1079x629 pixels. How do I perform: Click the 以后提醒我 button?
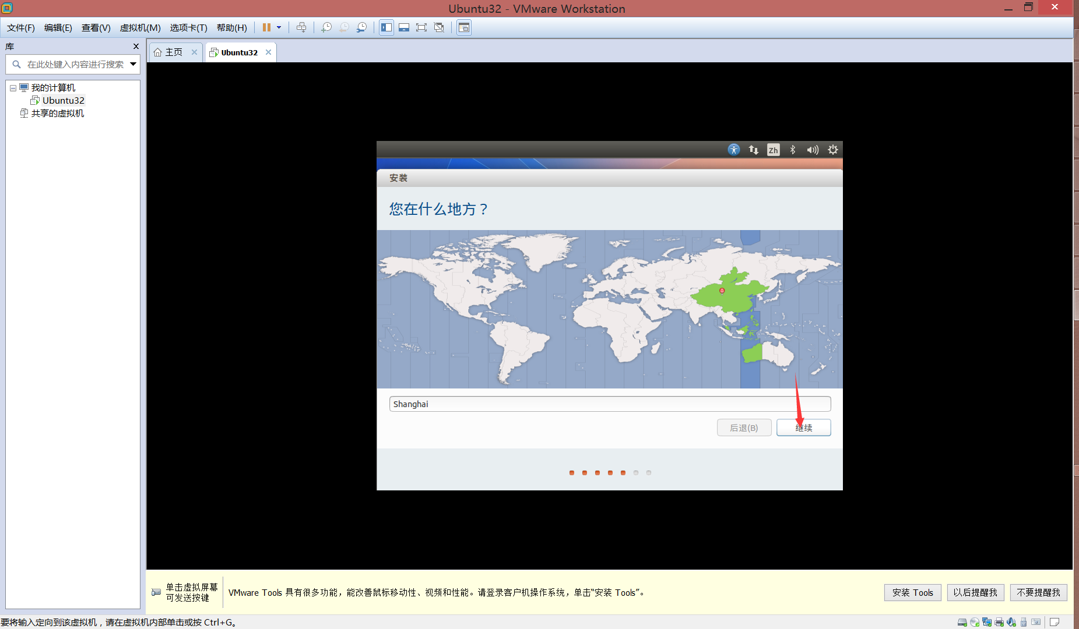pyautogui.click(x=976, y=592)
